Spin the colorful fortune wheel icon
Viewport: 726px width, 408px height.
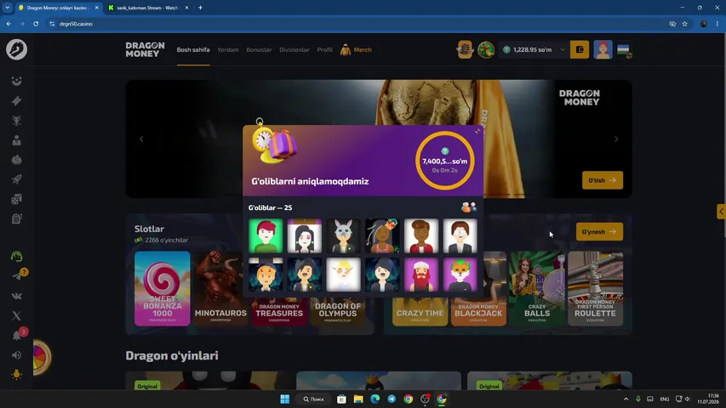[41, 357]
